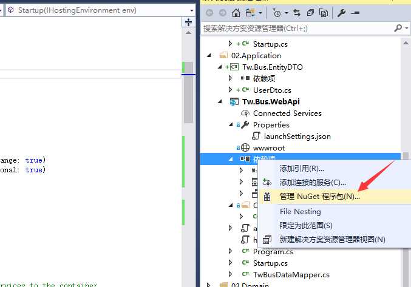This screenshot has height=287, width=411.
Task: Choose 添加连接的服务(C)... from context menu
Action: (313, 182)
